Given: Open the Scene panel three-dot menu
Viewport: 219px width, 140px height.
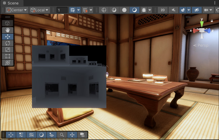Looking at the screenshot, I should tap(215, 3).
